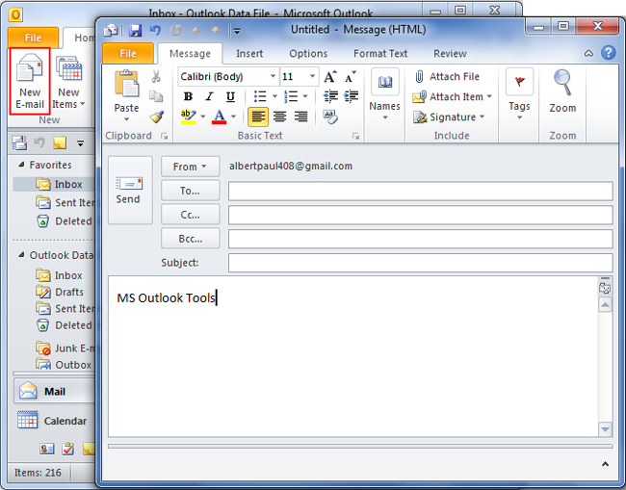The width and height of the screenshot is (626, 490).
Task: Switch to the Options tab
Action: [x=308, y=54]
